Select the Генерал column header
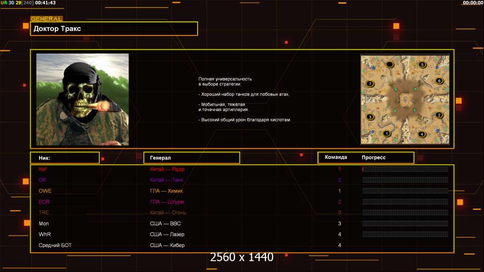This screenshot has width=484, height=272. coord(191,158)
